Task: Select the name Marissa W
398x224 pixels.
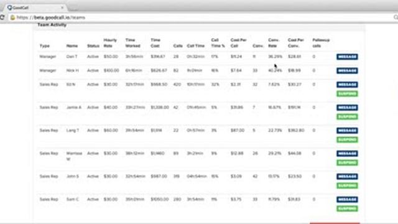Action: (x=74, y=156)
